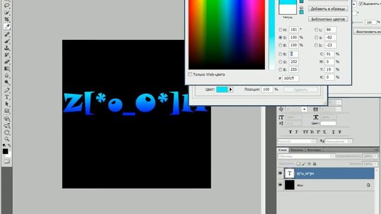Select the Gradient tool
This screenshot has height=214, width=381.
click(x=7, y=68)
